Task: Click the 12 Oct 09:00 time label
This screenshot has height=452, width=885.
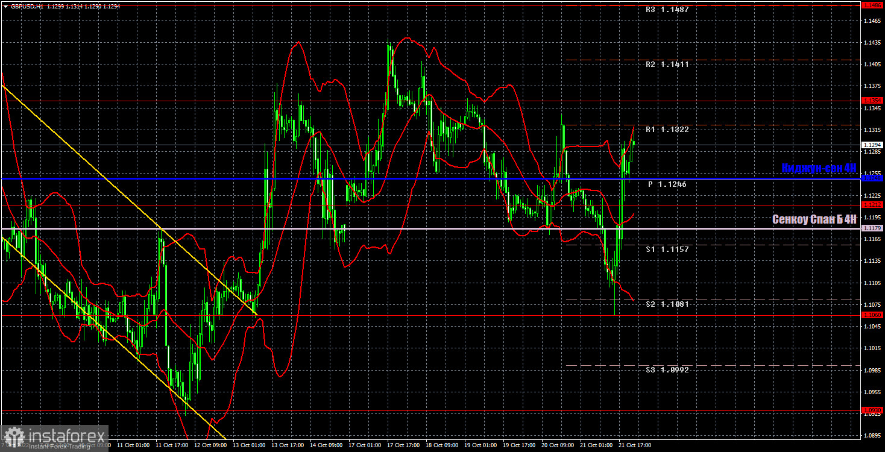Action: click(x=210, y=446)
